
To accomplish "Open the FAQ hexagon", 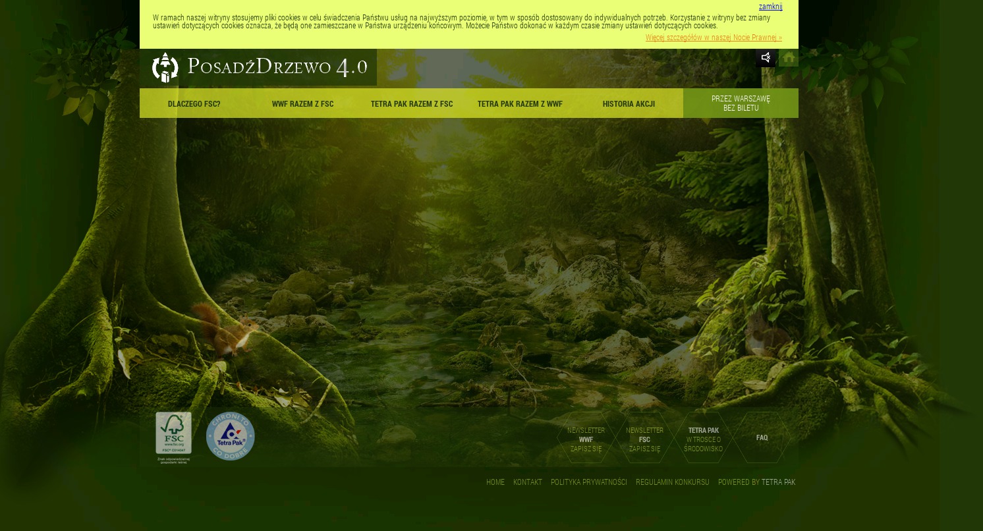I will click(x=762, y=438).
